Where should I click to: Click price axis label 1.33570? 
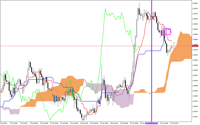tap(195, 111)
